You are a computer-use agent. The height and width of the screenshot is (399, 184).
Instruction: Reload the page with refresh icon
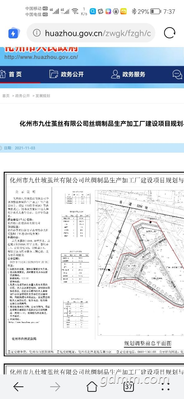[x=169, y=33]
